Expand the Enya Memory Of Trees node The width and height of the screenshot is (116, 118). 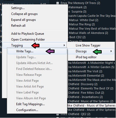(x=57, y=3)
